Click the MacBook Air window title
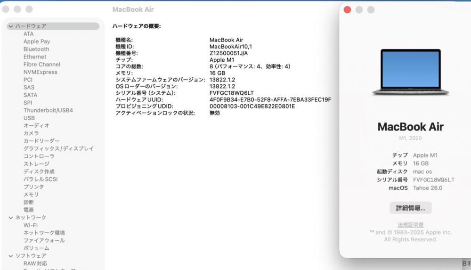This screenshot has height=270, width=471. click(133, 9)
